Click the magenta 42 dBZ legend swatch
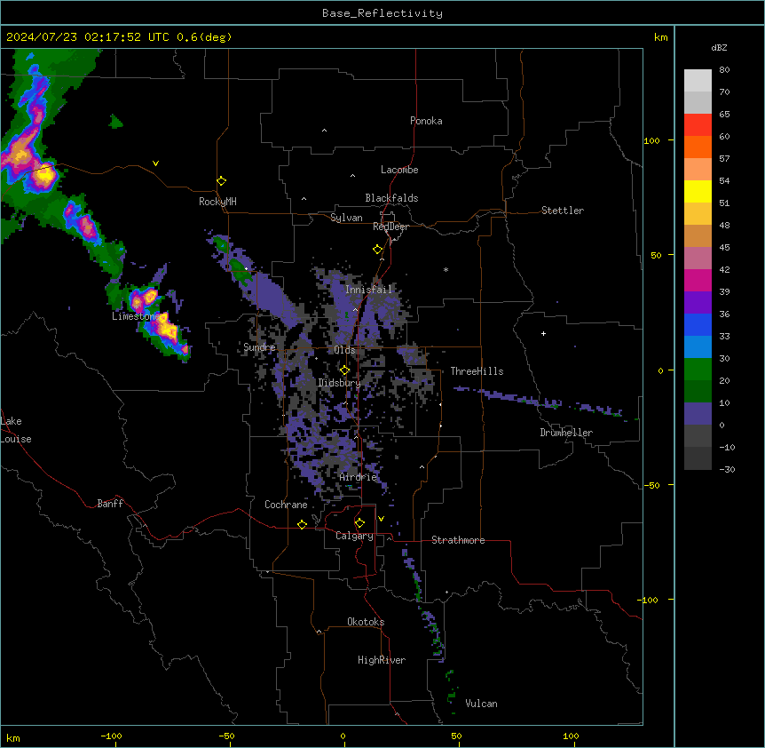 698,280
